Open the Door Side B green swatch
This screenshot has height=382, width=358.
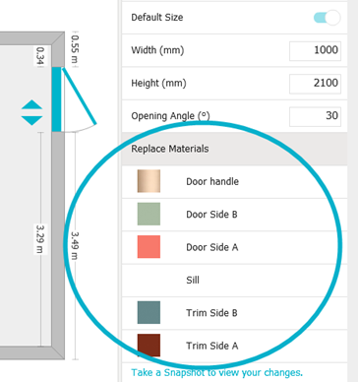click(149, 214)
